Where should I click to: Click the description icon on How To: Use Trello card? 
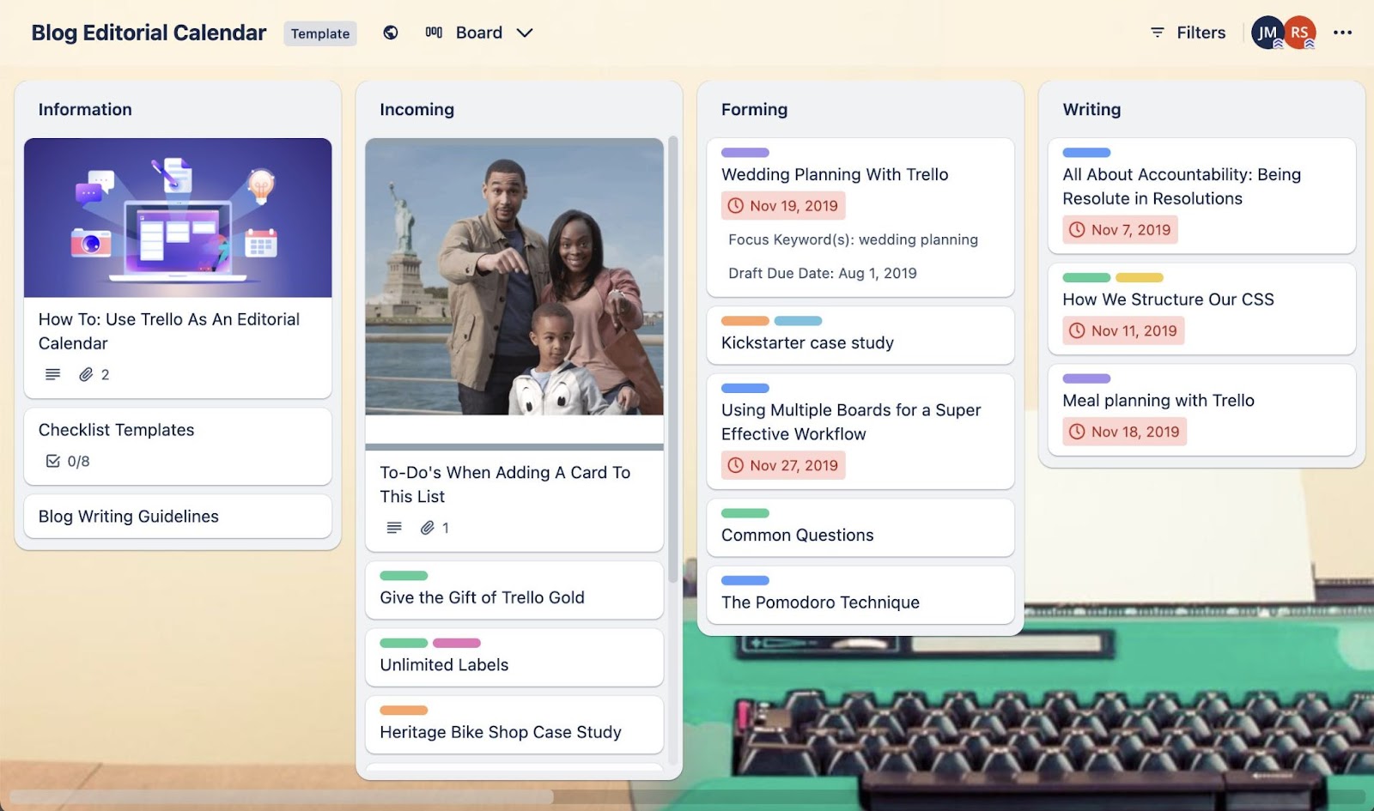pos(52,374)
